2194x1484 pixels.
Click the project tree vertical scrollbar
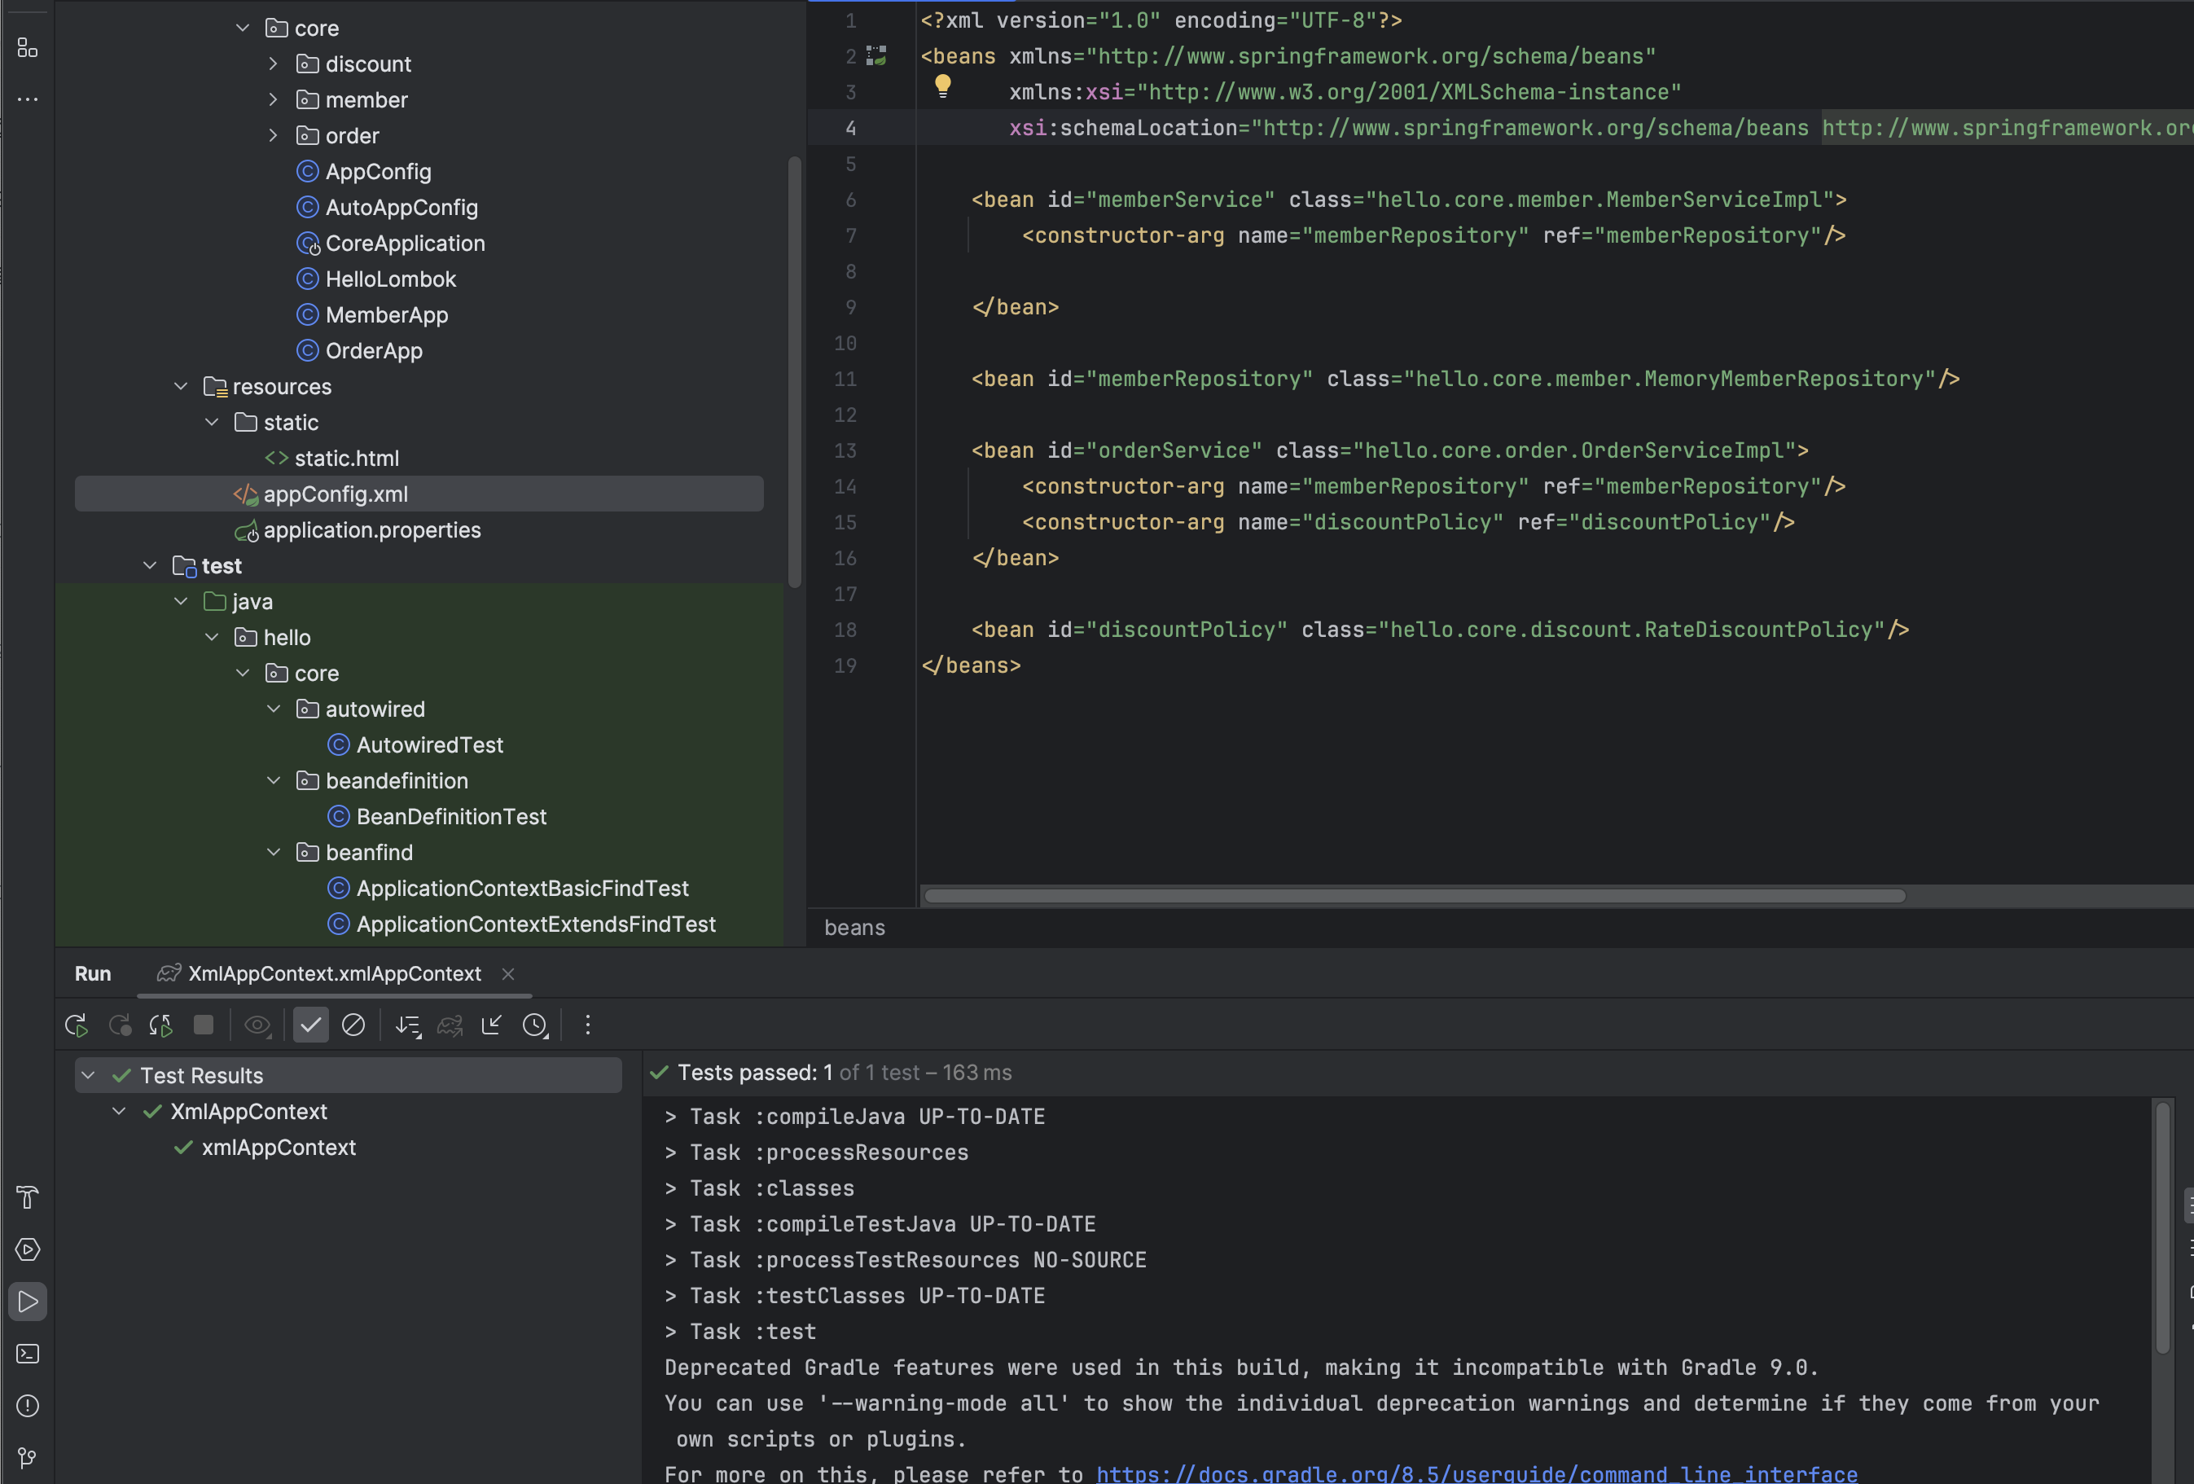pyautogui.click(x=794, y=372)
